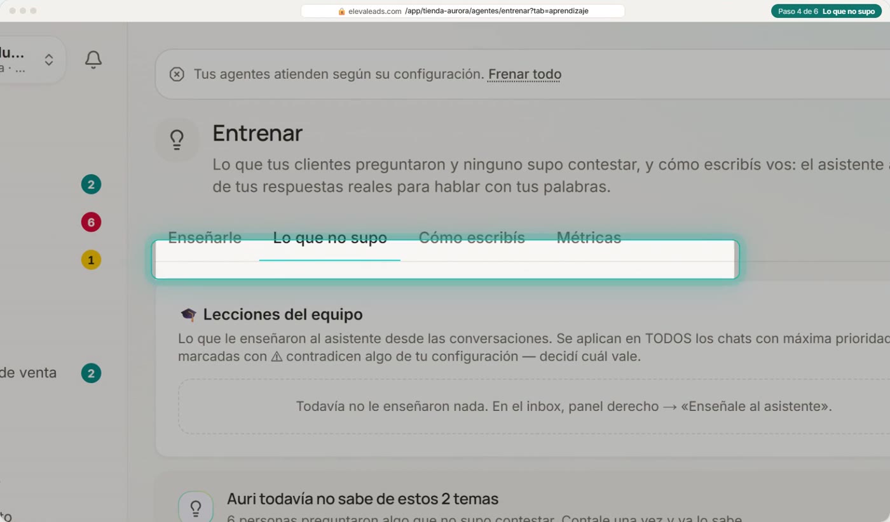890x522 pixels.
Task: Dismiss the agents status banner
Action: [x=177, y=74]
